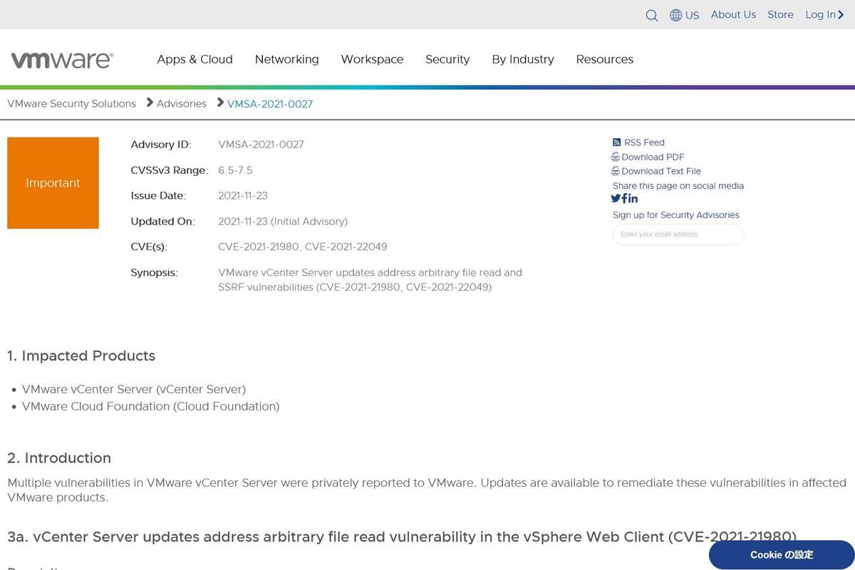Click the 1. Impacted Products heading
855x570 pixels.
coord(81,356)
